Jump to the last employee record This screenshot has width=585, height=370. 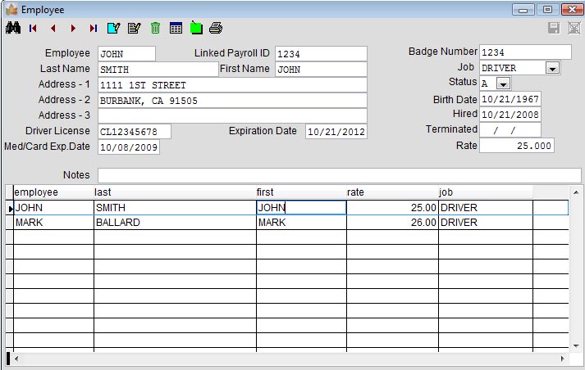click(93, 29)
